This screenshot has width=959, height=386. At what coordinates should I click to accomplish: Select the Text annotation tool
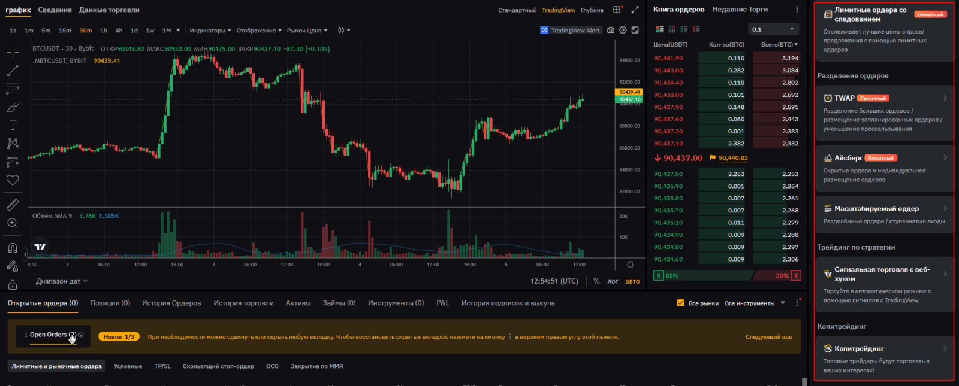pos(13,126)
